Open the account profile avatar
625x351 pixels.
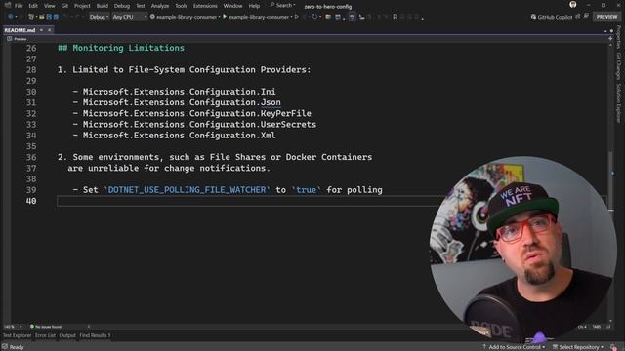573,5
